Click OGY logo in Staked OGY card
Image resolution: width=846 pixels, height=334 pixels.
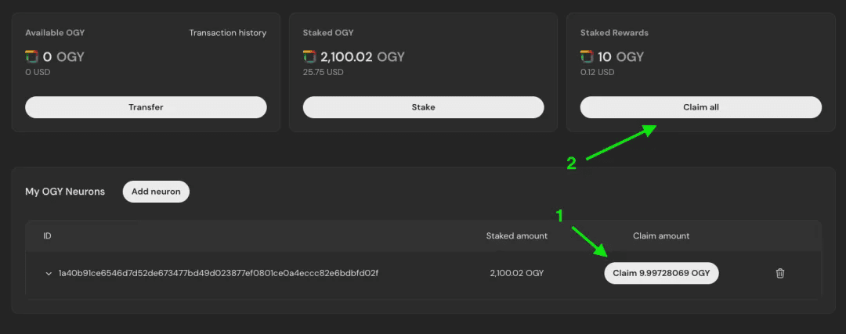click(309, 56)
